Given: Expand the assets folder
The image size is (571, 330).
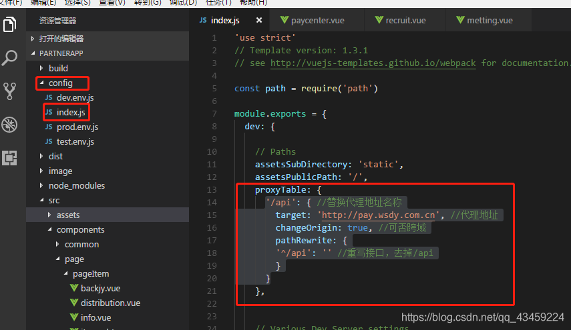Looking at the screenshot, I should [108, 215].
